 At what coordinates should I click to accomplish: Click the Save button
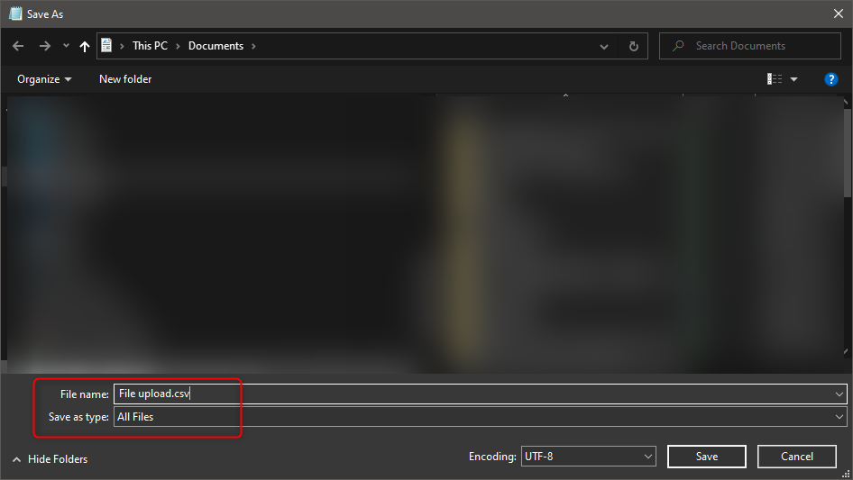(706, 457)
